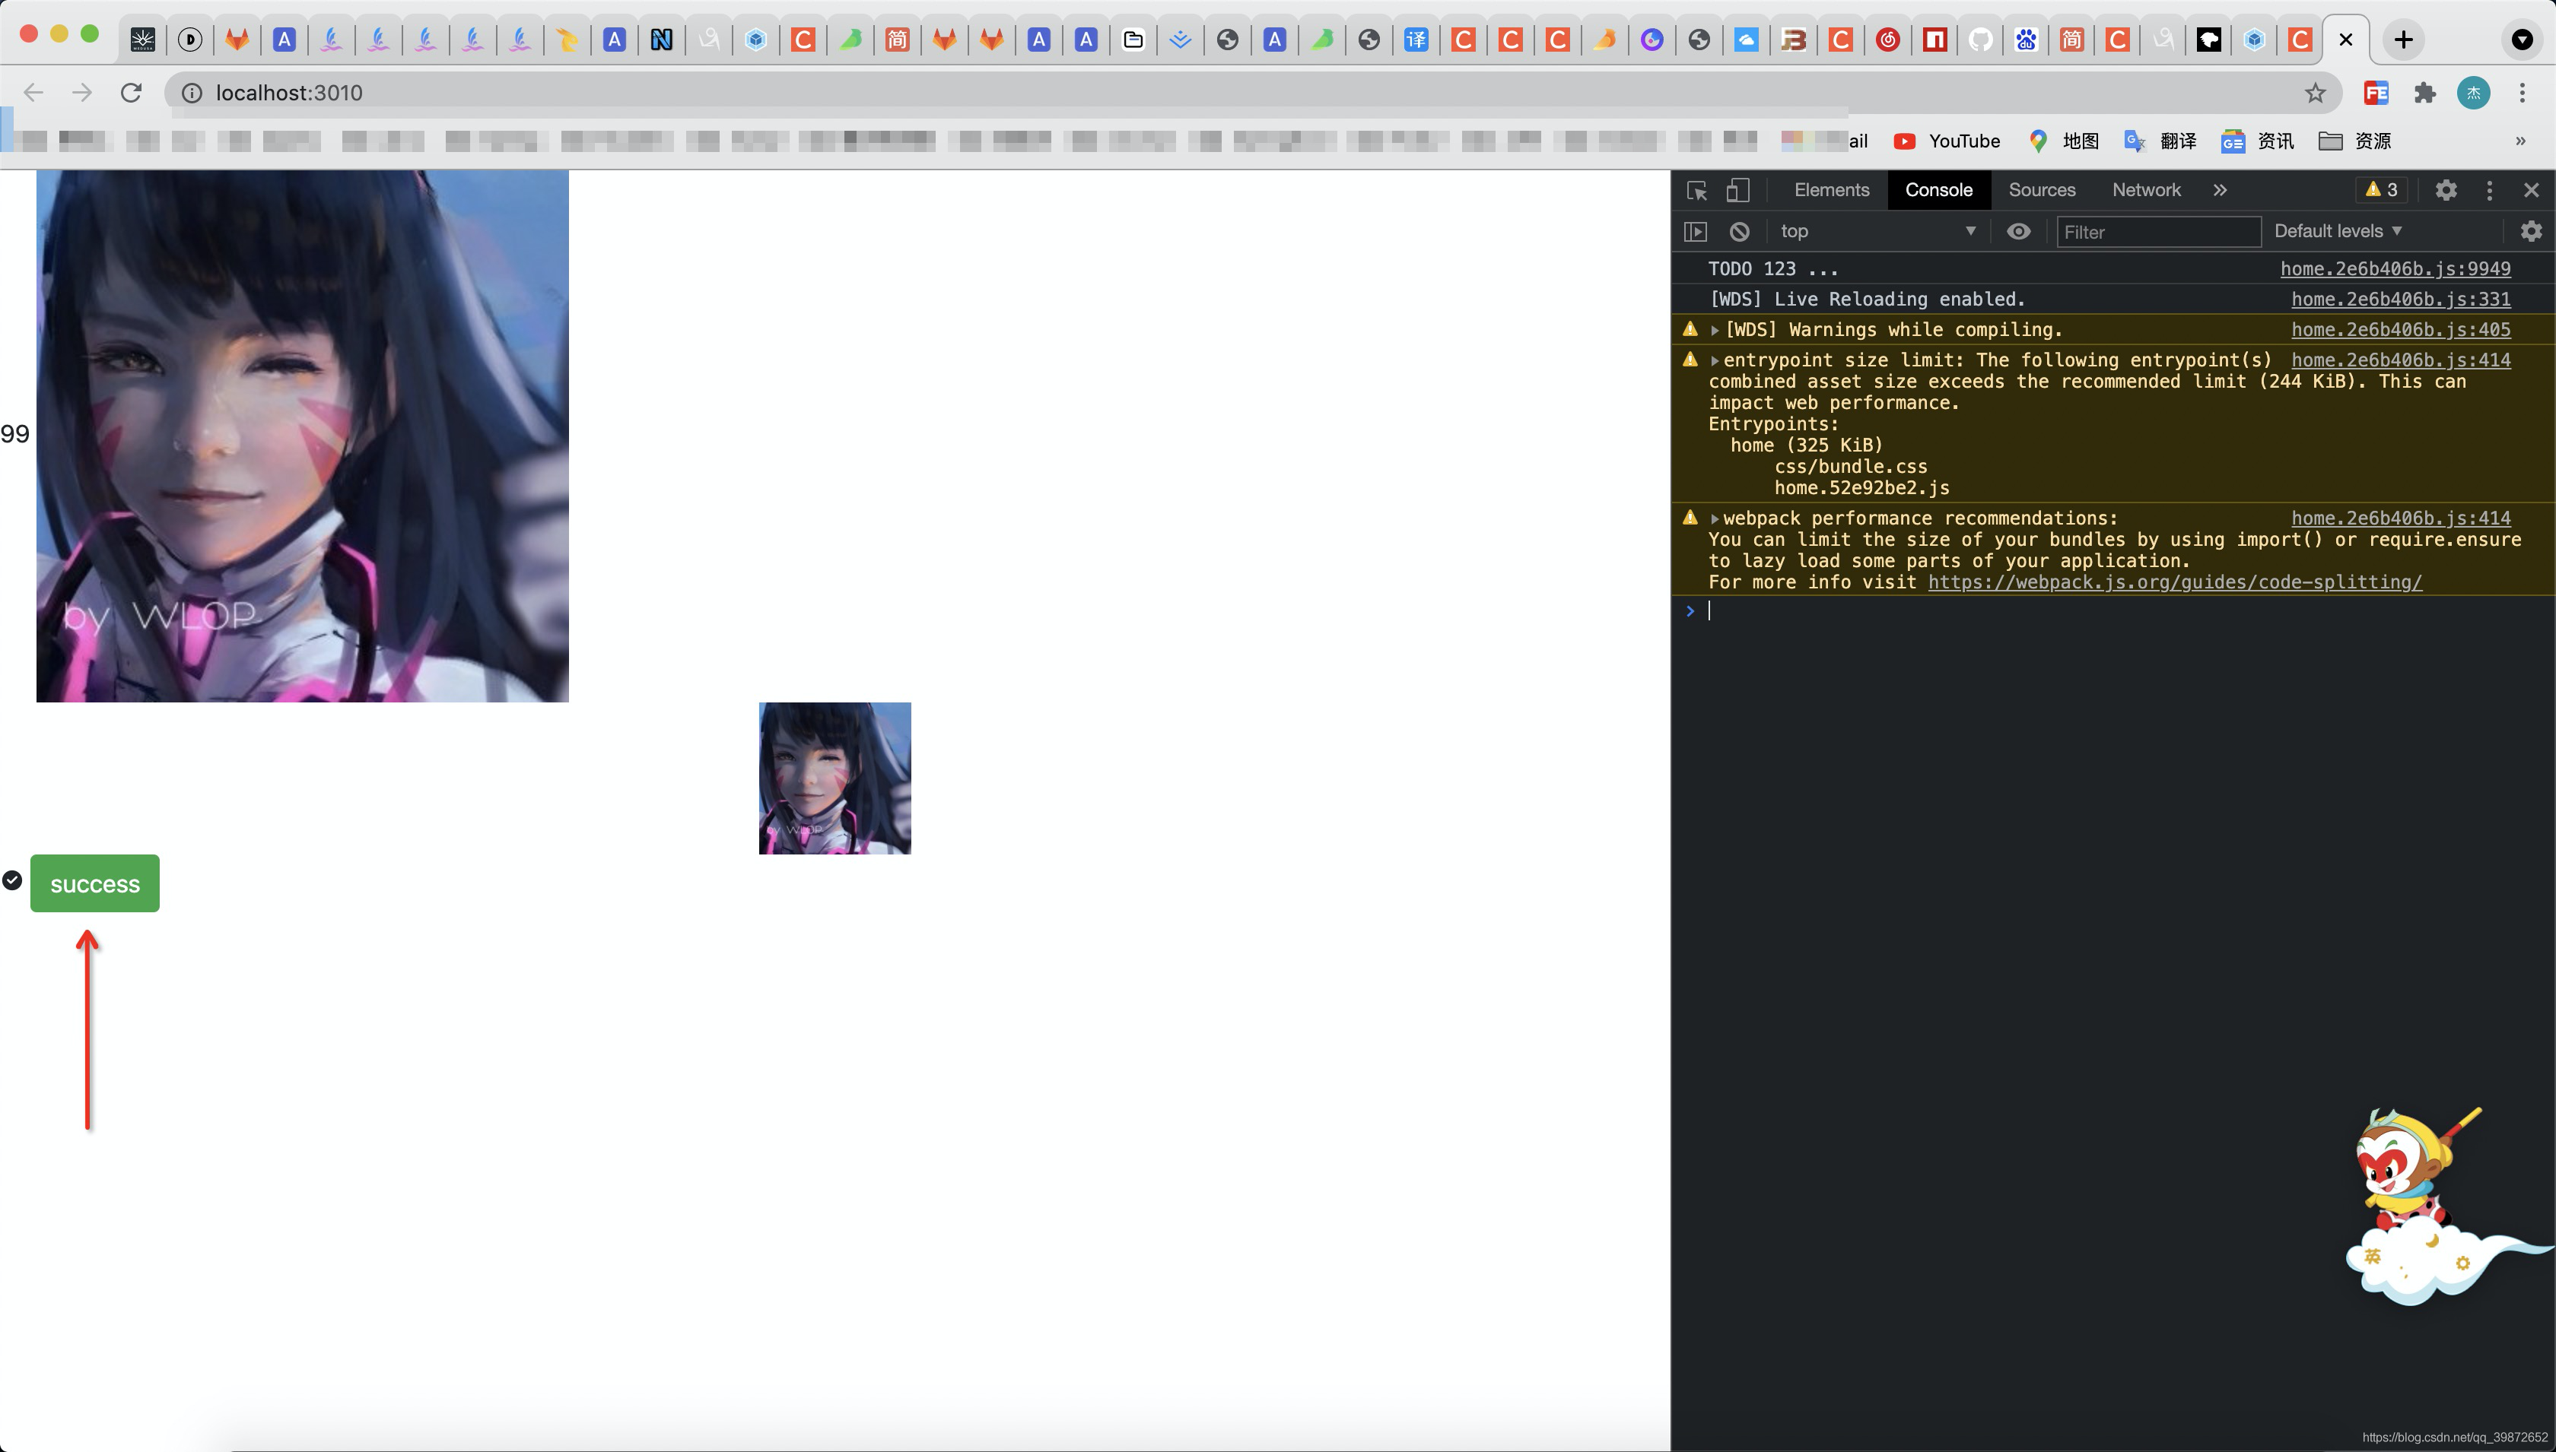Switch to the translate '译' favicon tab
The width and height of the screenshot is (2556, 1452).
[1416, 40]
